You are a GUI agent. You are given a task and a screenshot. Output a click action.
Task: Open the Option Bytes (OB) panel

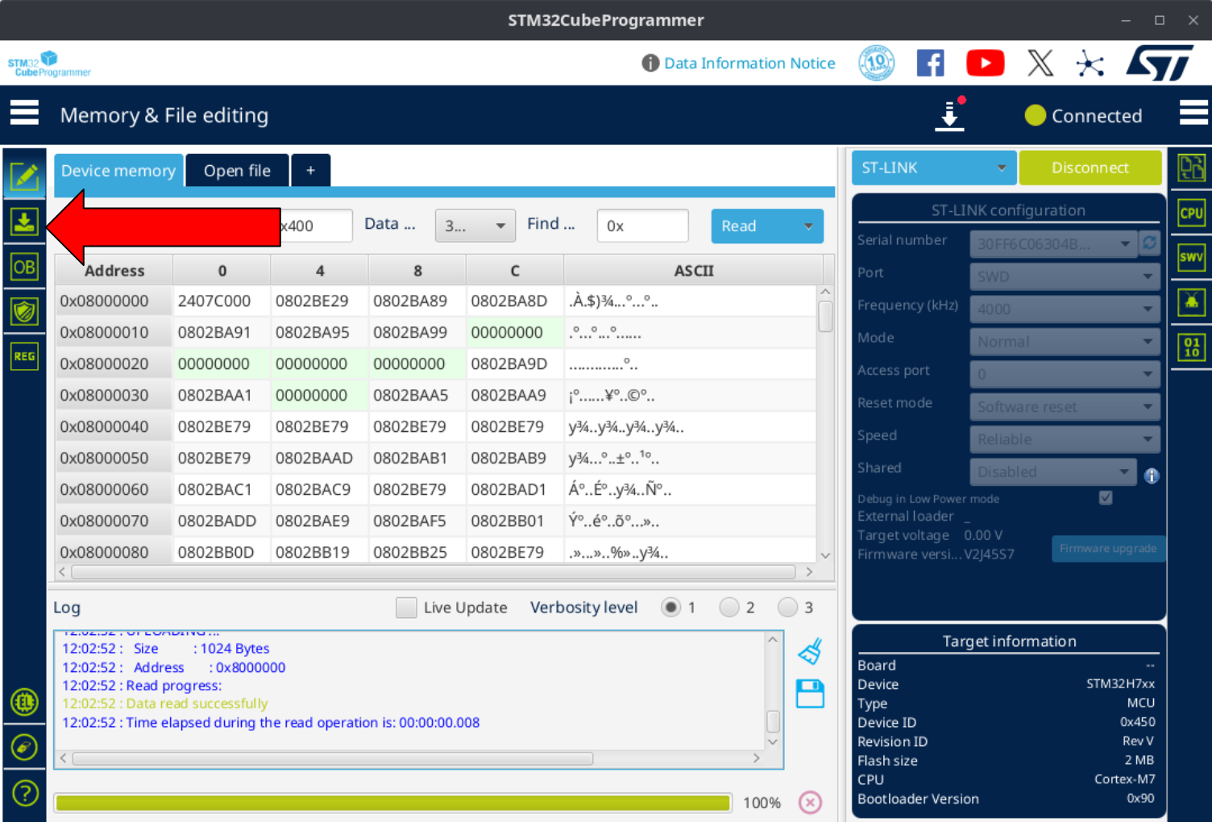point(24,267)
